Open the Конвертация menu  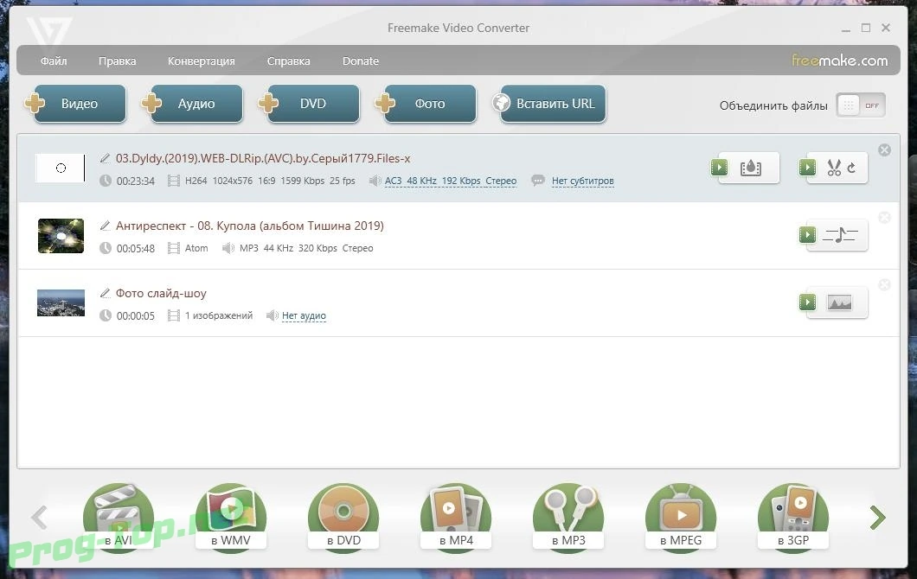(x=202, y=60)
